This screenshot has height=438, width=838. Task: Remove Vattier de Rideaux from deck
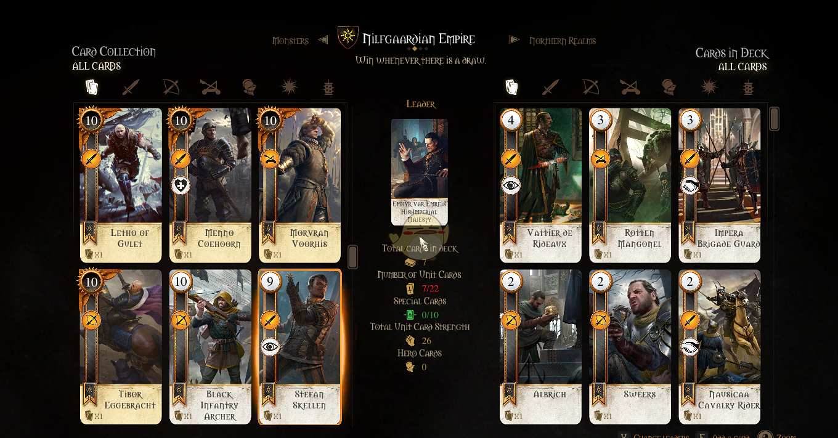540,185
